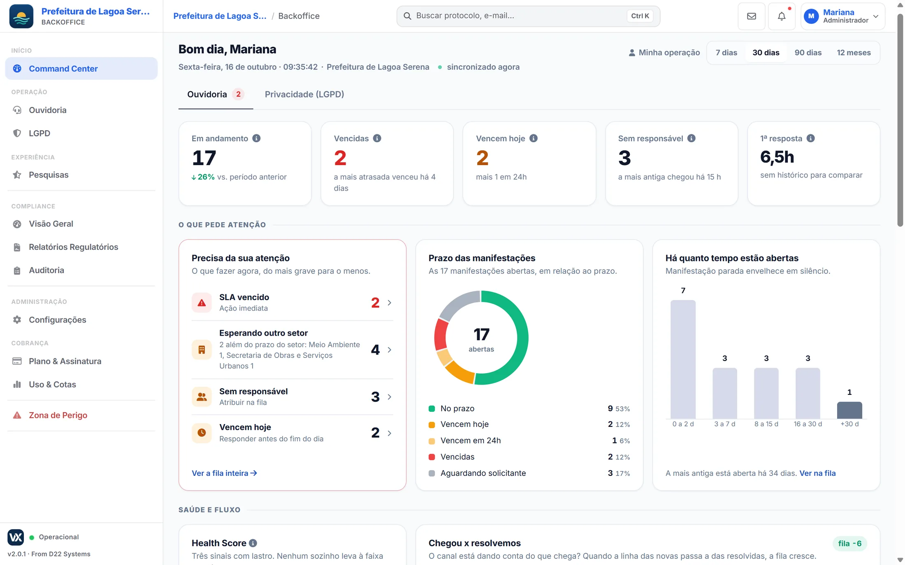Click the Plano & Assinatura card icon
Viewport: 905px width, 565px height.
pyautogui.click(x=17, y=361)
